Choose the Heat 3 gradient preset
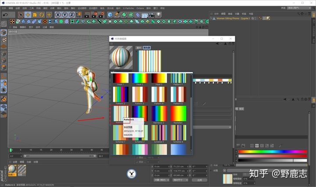Image resolution: width=316 pixels, height=187 pixels. pyautogui.click(x=159, y=79)
